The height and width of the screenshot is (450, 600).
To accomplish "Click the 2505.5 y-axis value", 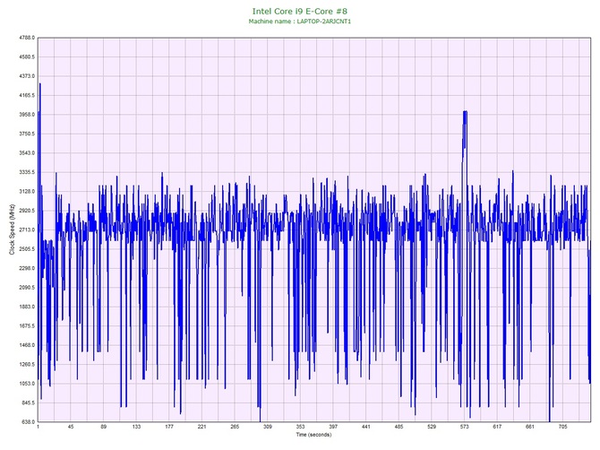I will (27, 249).
